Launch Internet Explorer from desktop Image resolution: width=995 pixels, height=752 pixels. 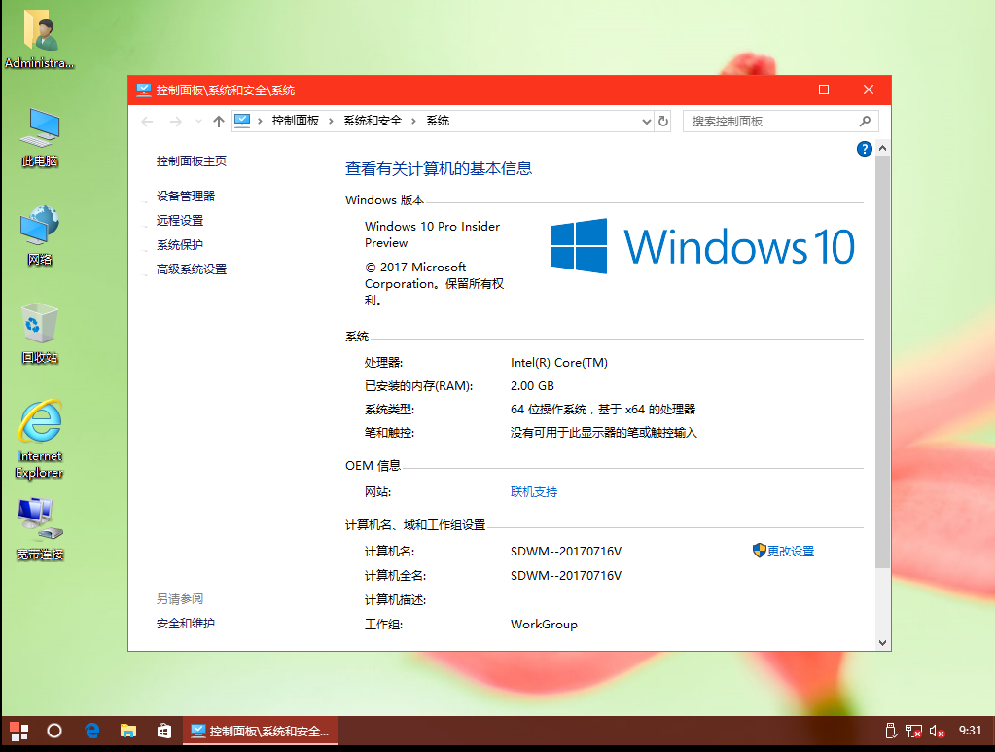(x=39, y=439)
